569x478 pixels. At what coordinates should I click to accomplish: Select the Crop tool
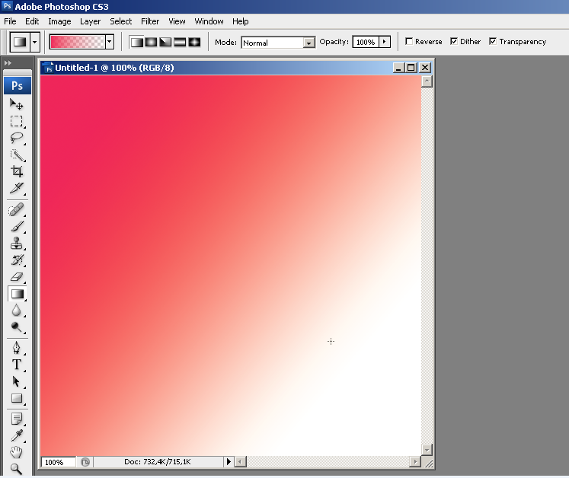point(17,171)
